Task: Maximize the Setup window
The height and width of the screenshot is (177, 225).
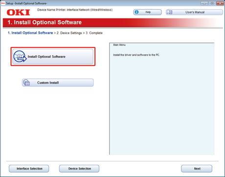Action: (212, 3)
